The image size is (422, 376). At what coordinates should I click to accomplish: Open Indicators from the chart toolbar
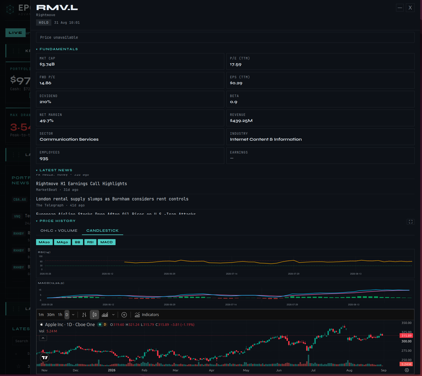pyautogui.click(x=147, y=315)
